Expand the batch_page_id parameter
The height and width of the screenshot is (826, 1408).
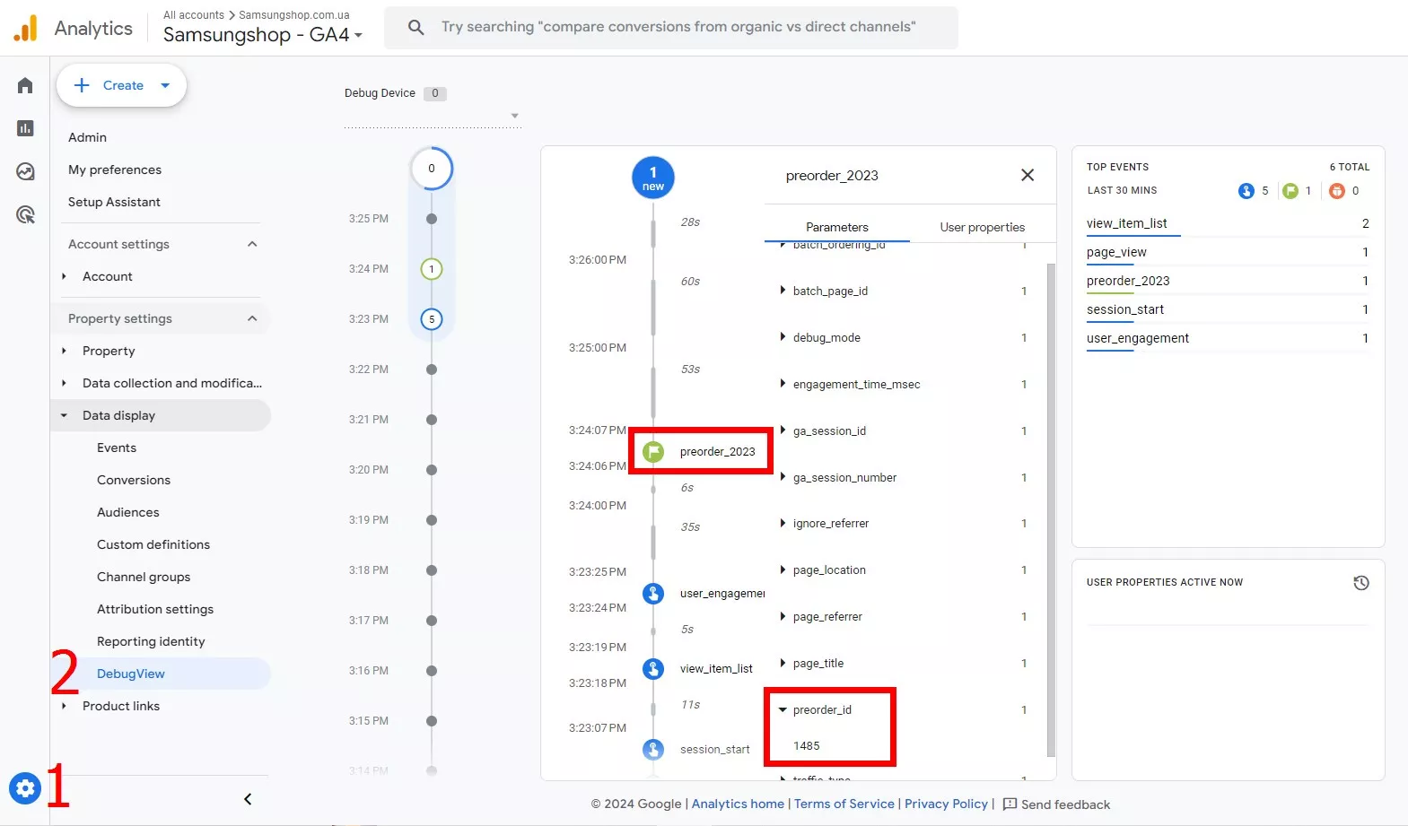click(783, 291)
